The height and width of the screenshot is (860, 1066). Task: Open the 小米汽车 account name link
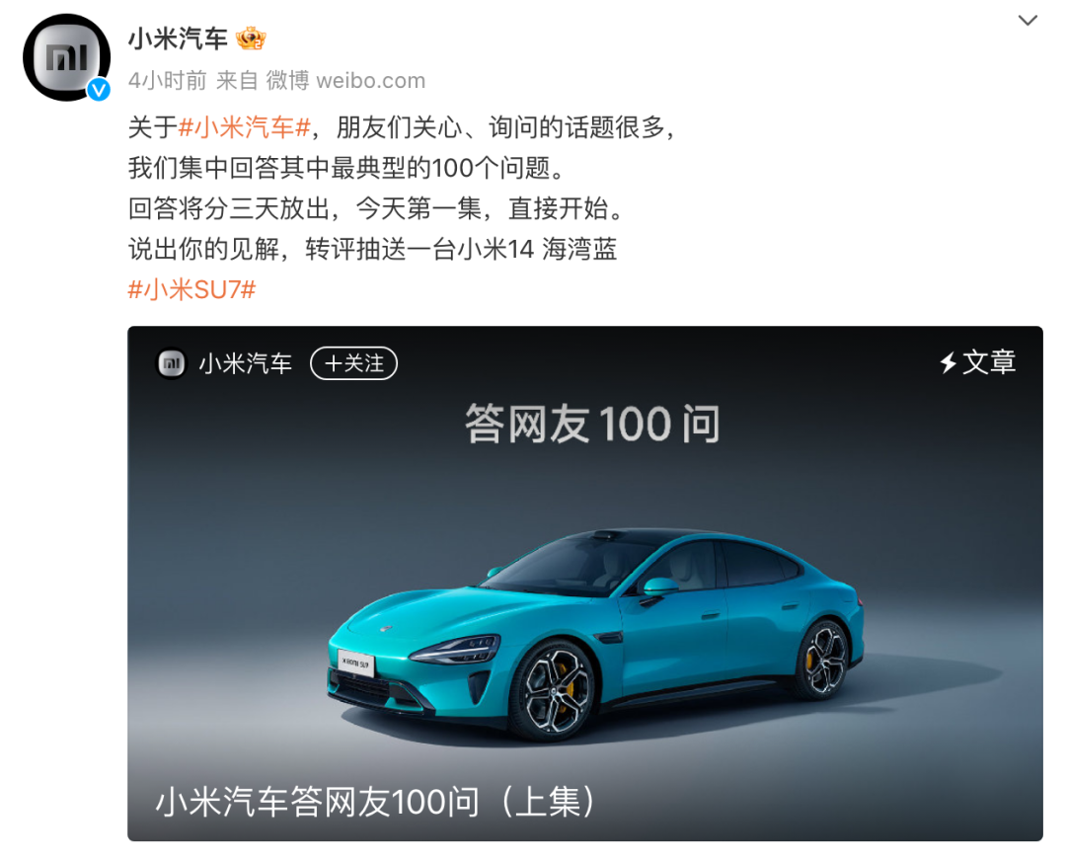point(178,39)
